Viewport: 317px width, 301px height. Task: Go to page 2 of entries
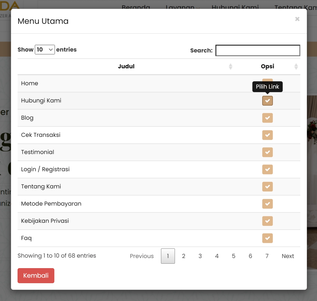pyautogui.click(x=184, y=256)
